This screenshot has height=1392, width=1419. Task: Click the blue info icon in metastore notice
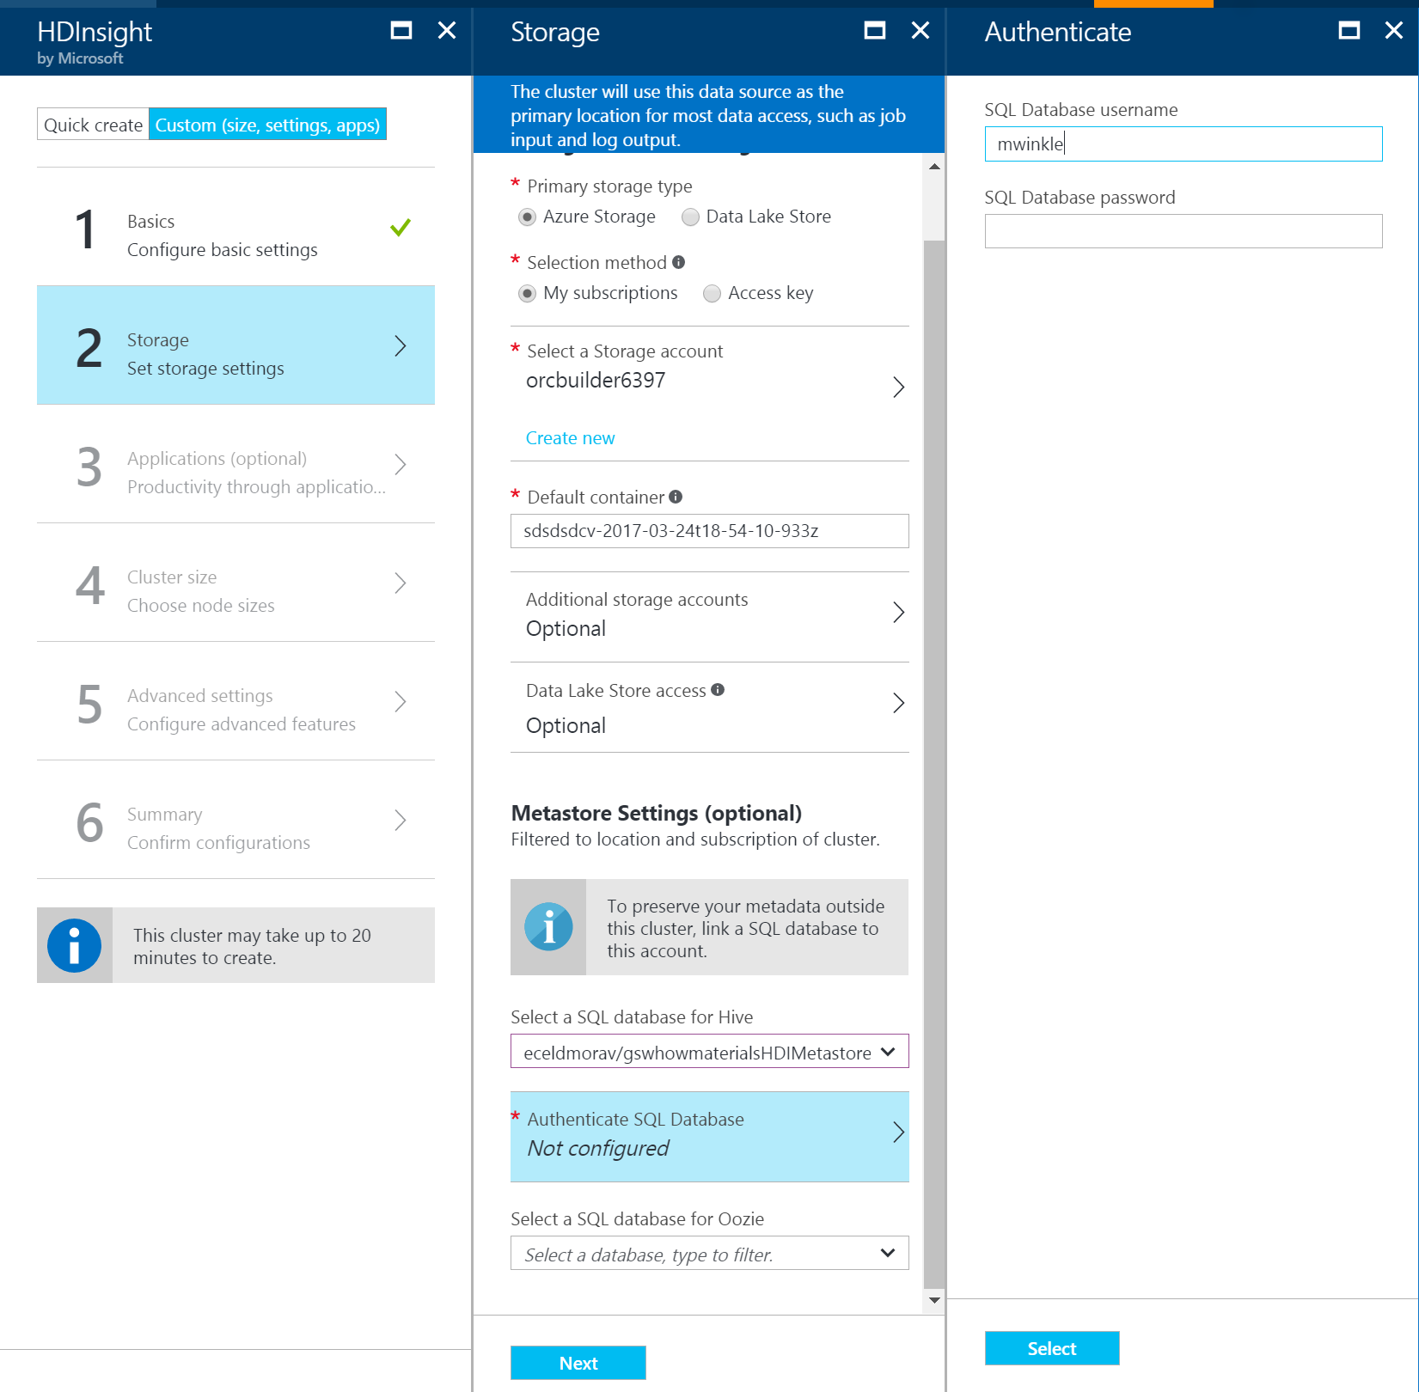548,927
